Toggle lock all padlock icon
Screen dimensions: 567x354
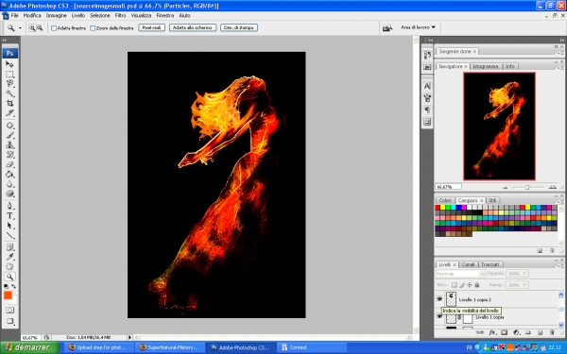pyautogui.click(x=476, y=285)
